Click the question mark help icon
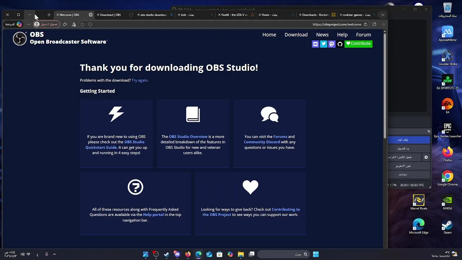The width and height of the screenshot is (462, 260). coord(135,187)
